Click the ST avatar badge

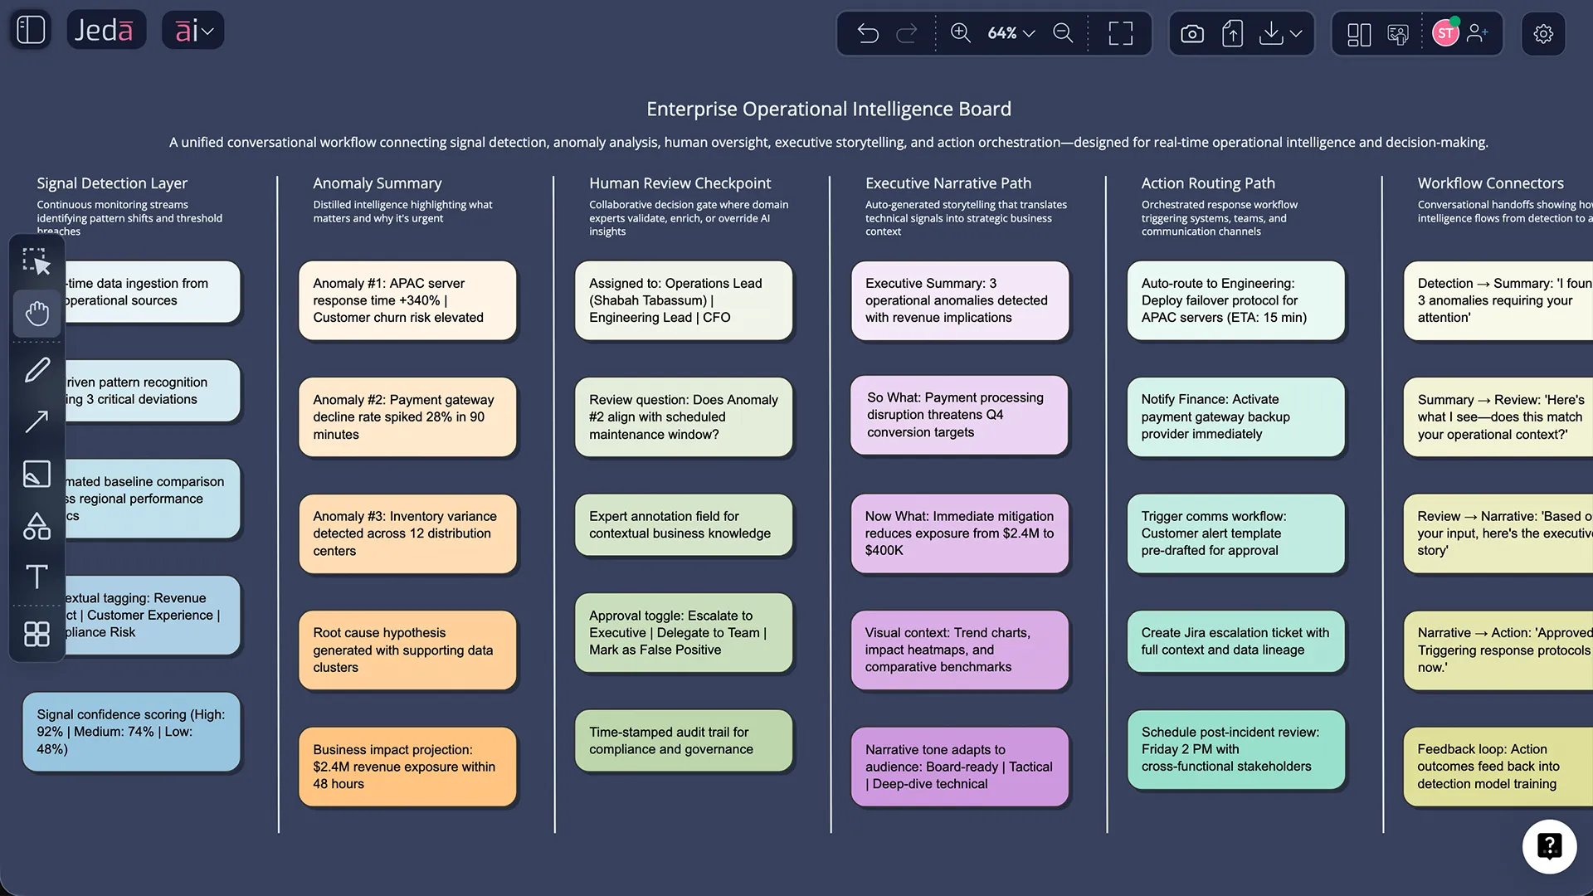tap(1446, 32)
